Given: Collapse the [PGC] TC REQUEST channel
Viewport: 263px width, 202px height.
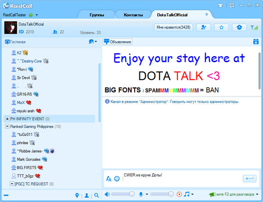Looking at the screenshot, I should pyautogui.click(x=12, y=184).
